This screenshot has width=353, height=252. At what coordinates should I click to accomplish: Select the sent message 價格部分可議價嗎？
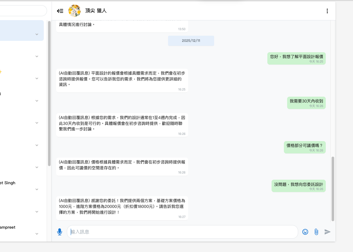coord(305,147)
